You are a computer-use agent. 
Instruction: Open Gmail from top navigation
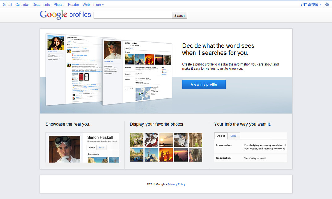pos(7,5)
